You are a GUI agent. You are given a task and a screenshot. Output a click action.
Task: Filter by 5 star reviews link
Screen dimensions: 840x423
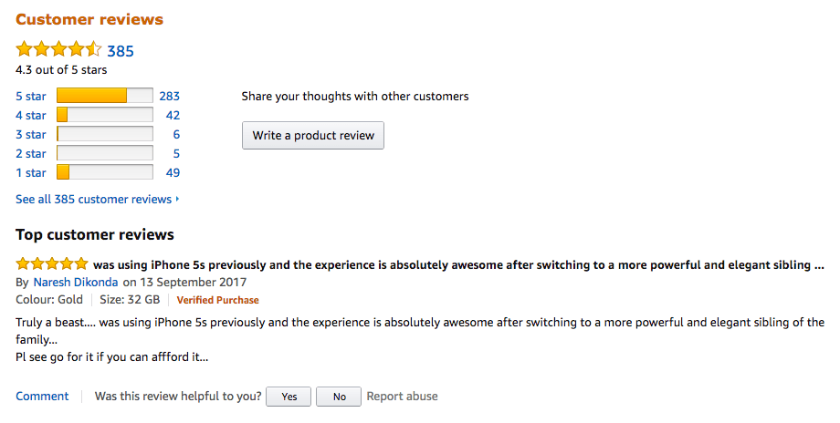[31, 96]
